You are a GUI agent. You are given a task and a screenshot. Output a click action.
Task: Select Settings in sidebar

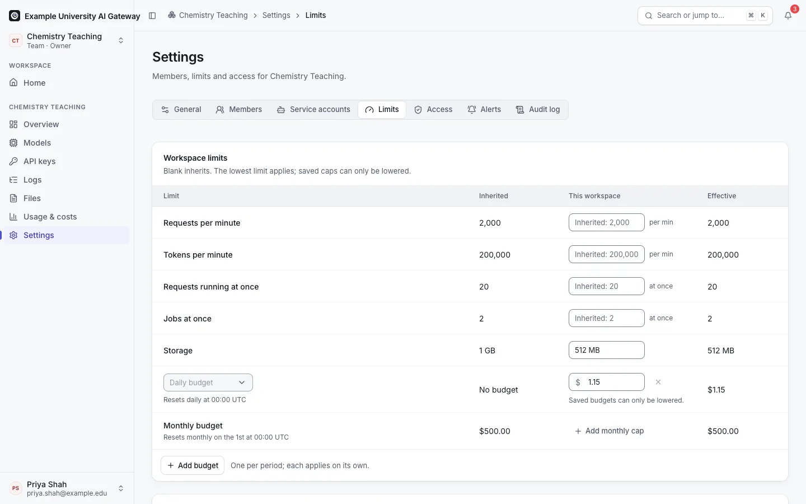(67, 235)
